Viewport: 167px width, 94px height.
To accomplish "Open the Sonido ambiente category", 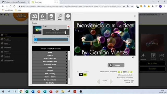I will pos(50,80).
